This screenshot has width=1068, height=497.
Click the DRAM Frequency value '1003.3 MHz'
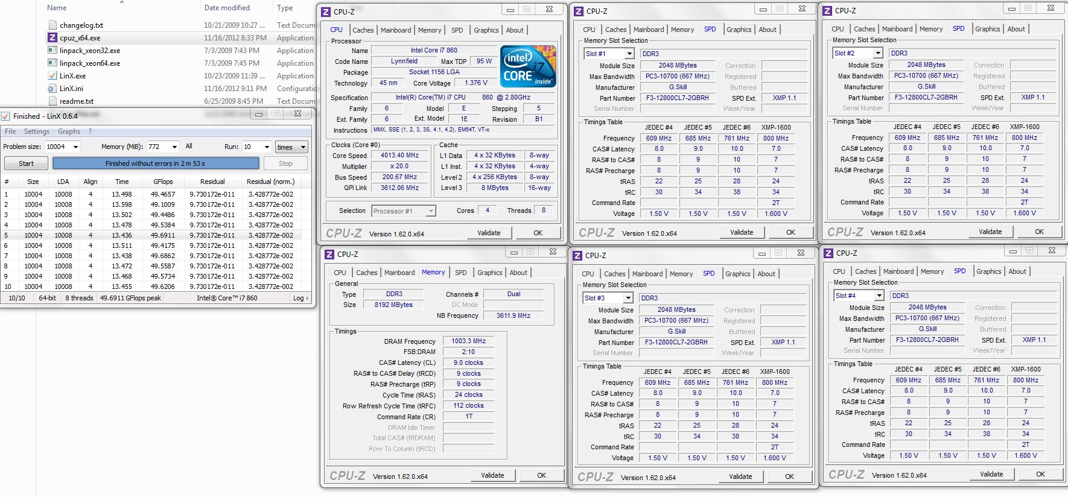click(x=469, y=341)
